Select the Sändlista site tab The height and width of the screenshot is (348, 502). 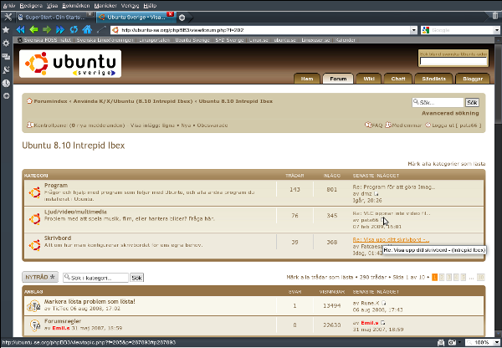[x=433, y=79]
